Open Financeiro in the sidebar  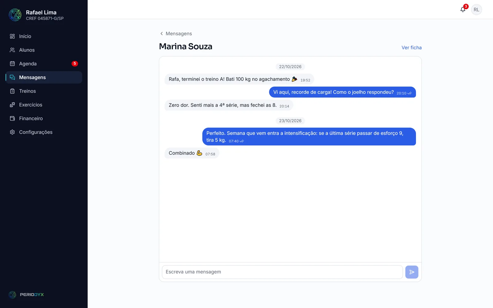coord(44,119)
